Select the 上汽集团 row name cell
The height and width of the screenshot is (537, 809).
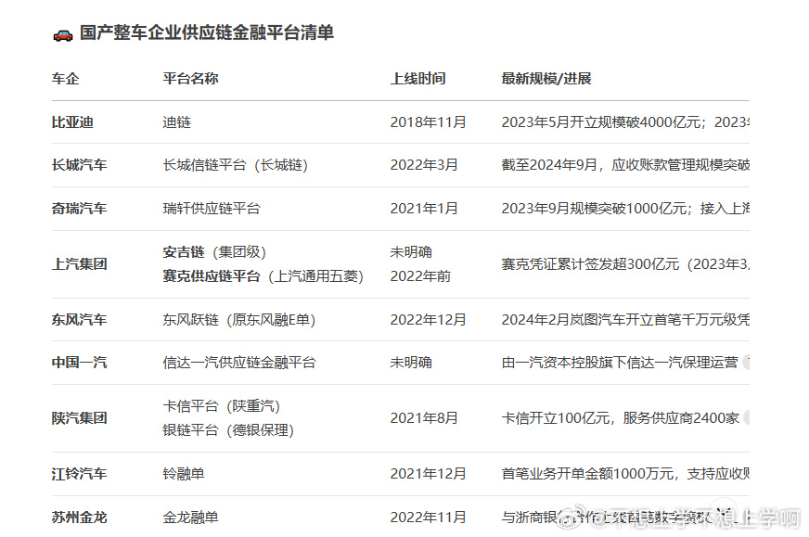(x=80, y=264)
